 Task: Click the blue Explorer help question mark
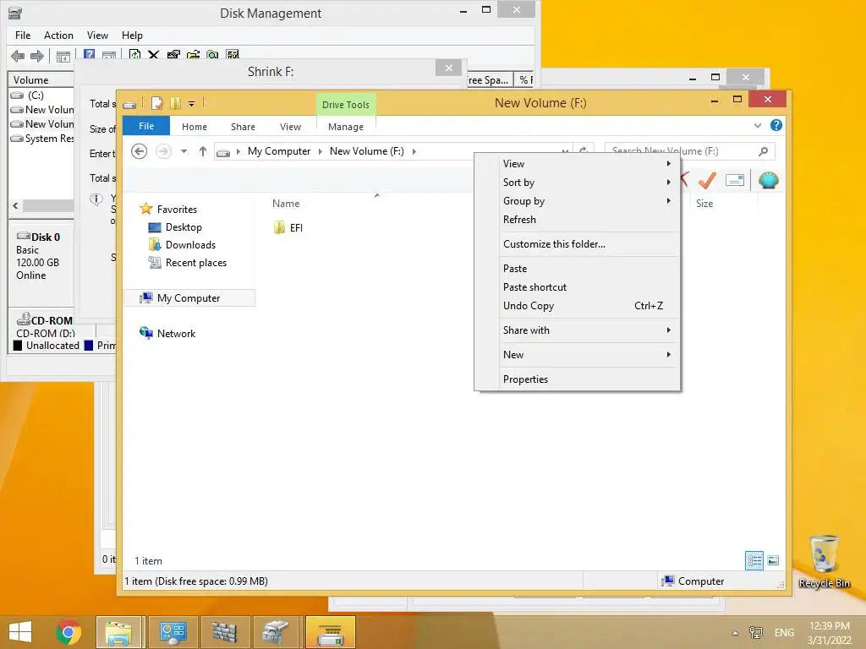(x=776, y=125)
